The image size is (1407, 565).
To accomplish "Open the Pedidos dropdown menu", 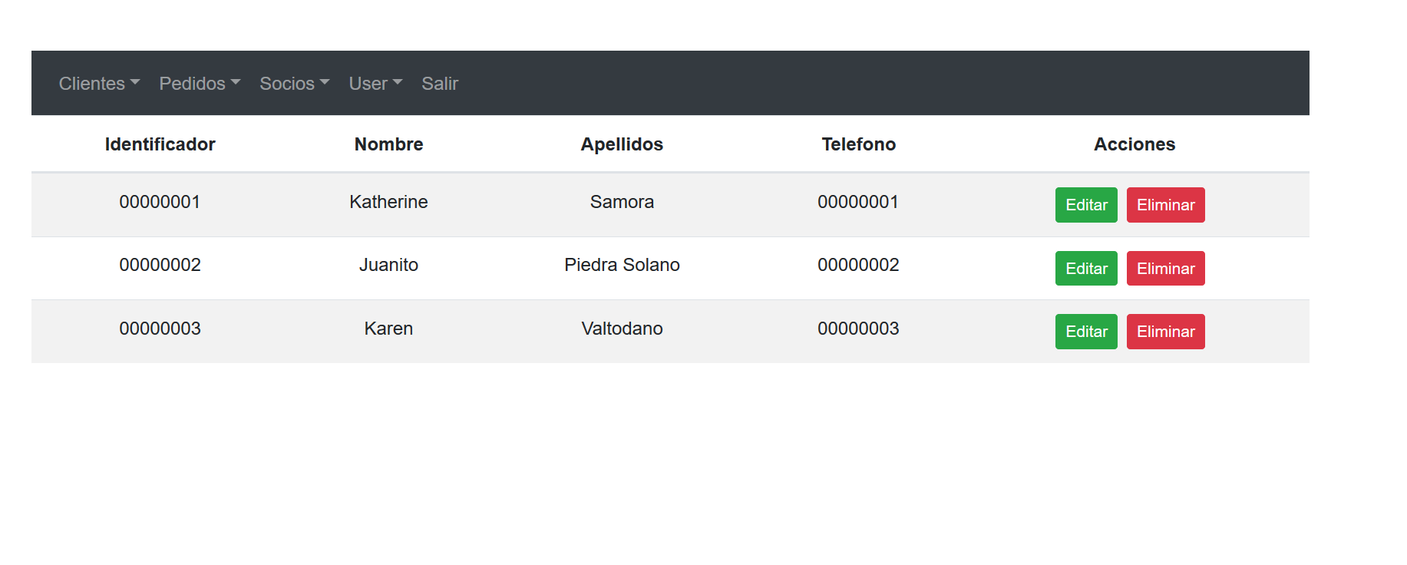I will coord(200,84).
